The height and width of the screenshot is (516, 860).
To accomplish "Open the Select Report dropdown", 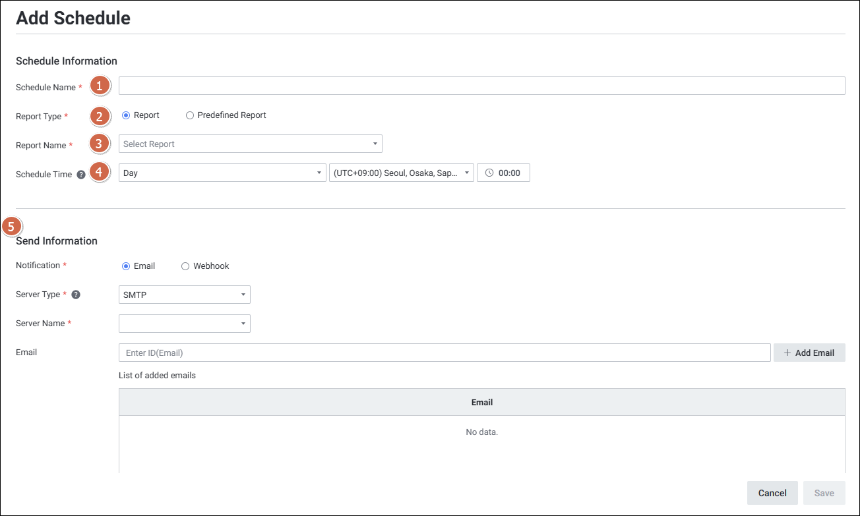I will click(x=250, y=144).
